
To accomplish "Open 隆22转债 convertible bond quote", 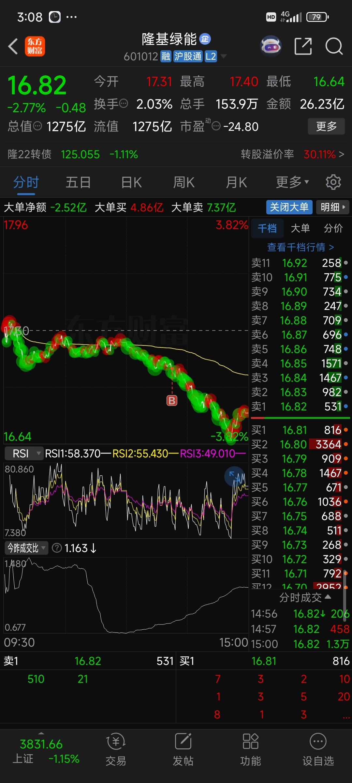I will pos(73,154).
